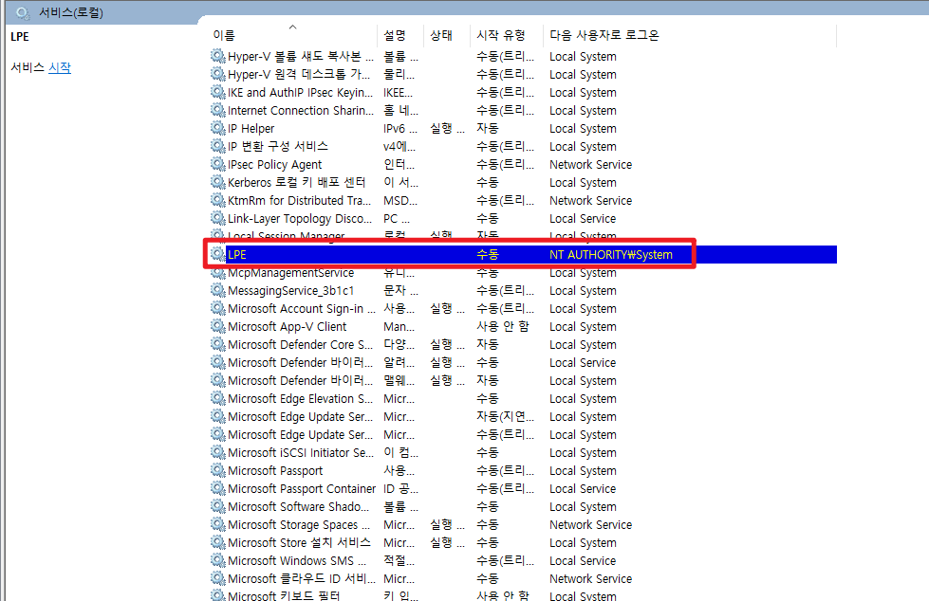Click the IPsec Policy Agent gear icon
Screen dimensions: 929x601
pyautogui.click(x=218, y=164)
